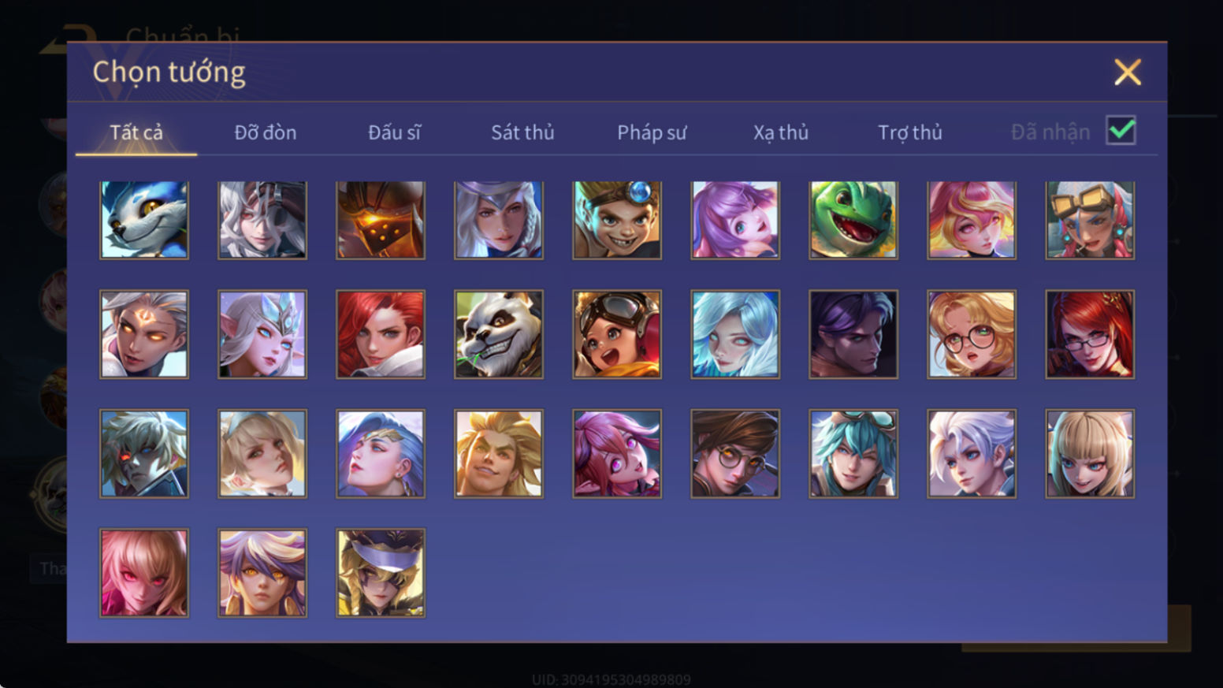Choose the blonde girl with round glasses
The width and height of the screenshot is (1223, 688).
pos(972,334)
